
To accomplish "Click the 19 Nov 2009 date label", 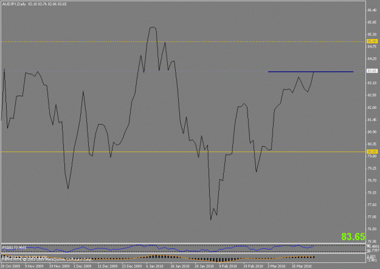I will coord(59,266).
